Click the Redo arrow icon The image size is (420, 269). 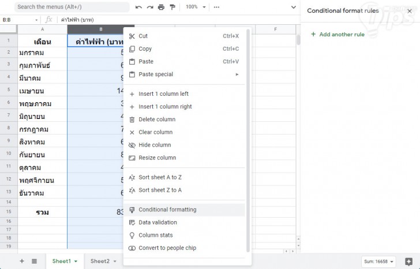pos(150,8)
